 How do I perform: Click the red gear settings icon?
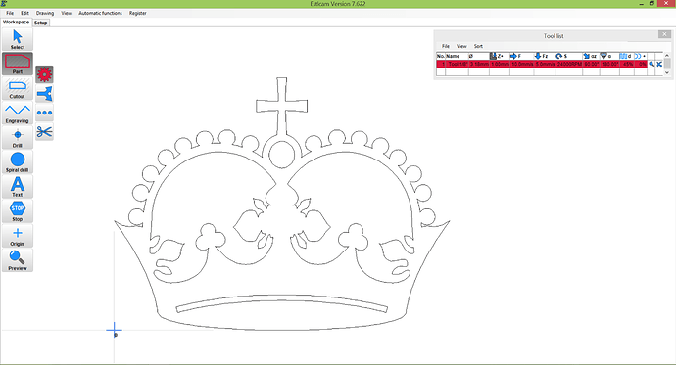coord(44,74)
